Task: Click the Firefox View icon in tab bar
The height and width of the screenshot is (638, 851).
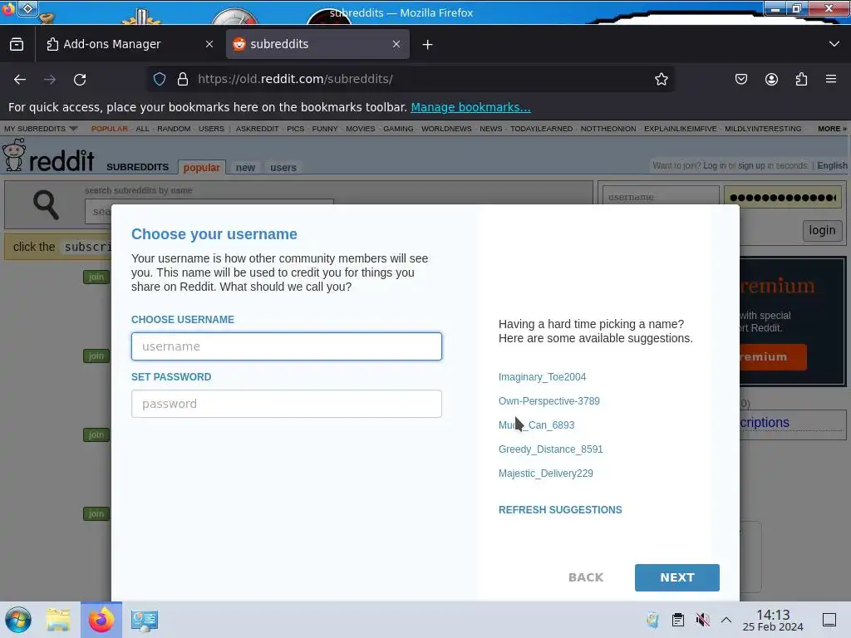Action: [17, 45]
